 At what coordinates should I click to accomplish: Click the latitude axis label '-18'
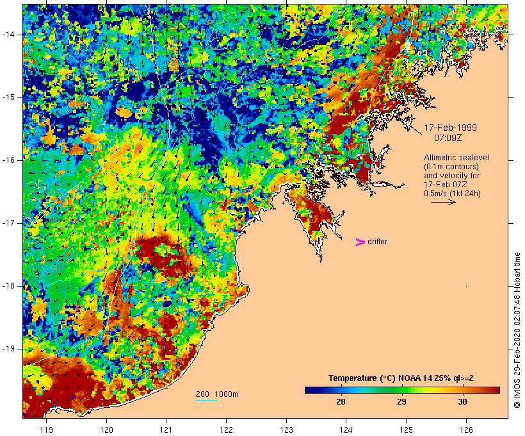pyautogui.click(x=8, y=286)
